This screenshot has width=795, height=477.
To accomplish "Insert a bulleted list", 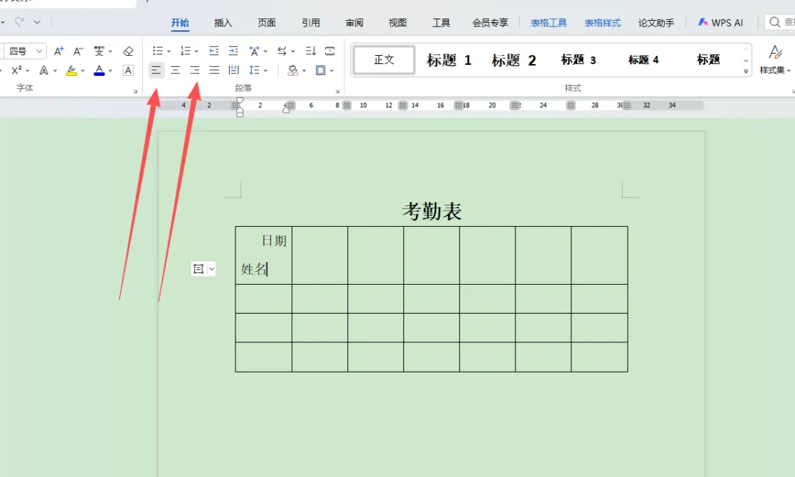I will coord(158,51).
